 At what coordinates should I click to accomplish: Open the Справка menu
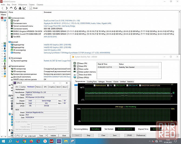(x=40, y=5)
